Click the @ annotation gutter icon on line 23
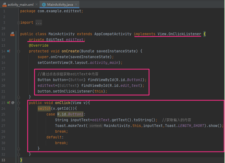This screenshot has width=225, height=163. coord(13,103)
